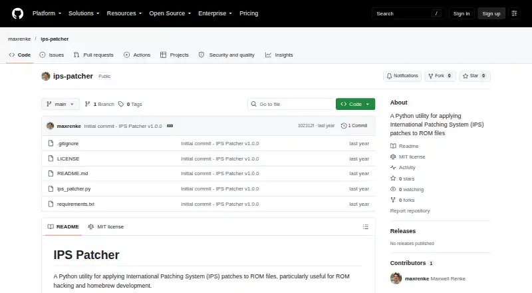View the 1 Branch link
The image size is (532, 293).
(x=99, y=104)
